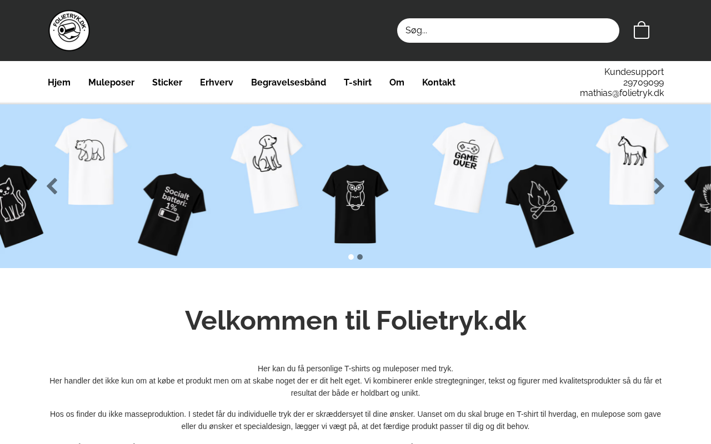Go to the Sticker page
The image size is (711, 444).
(x=167, y=82)
